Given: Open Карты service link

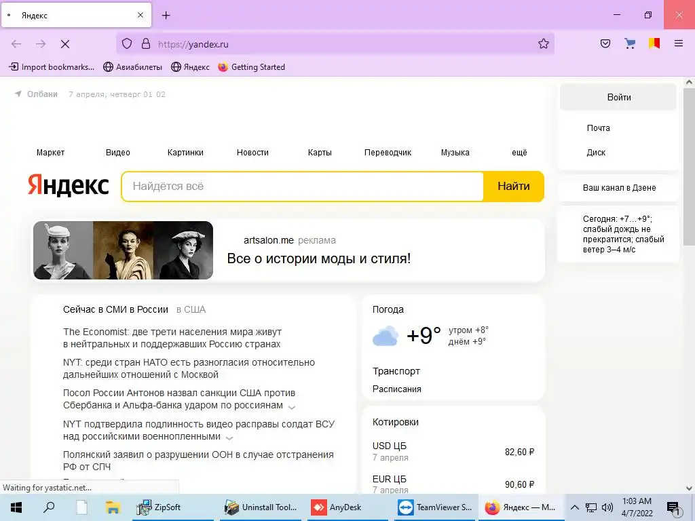Looking at the screenshot, I should point(320,153).
